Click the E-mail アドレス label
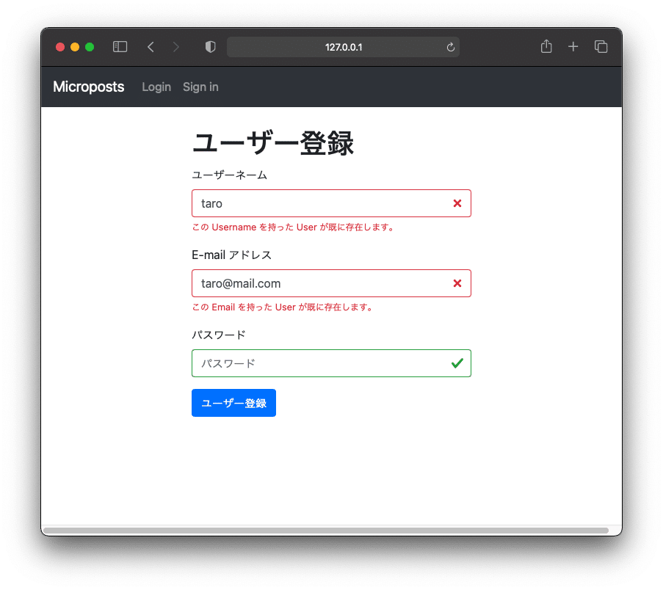 pos(232,255)
